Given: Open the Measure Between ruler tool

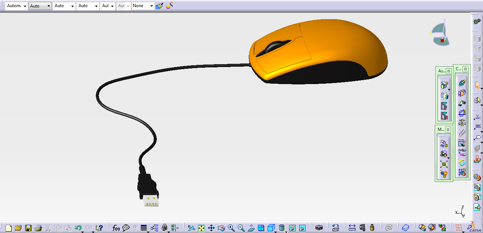Looking at the screenshot, I should tap(352, 228).
